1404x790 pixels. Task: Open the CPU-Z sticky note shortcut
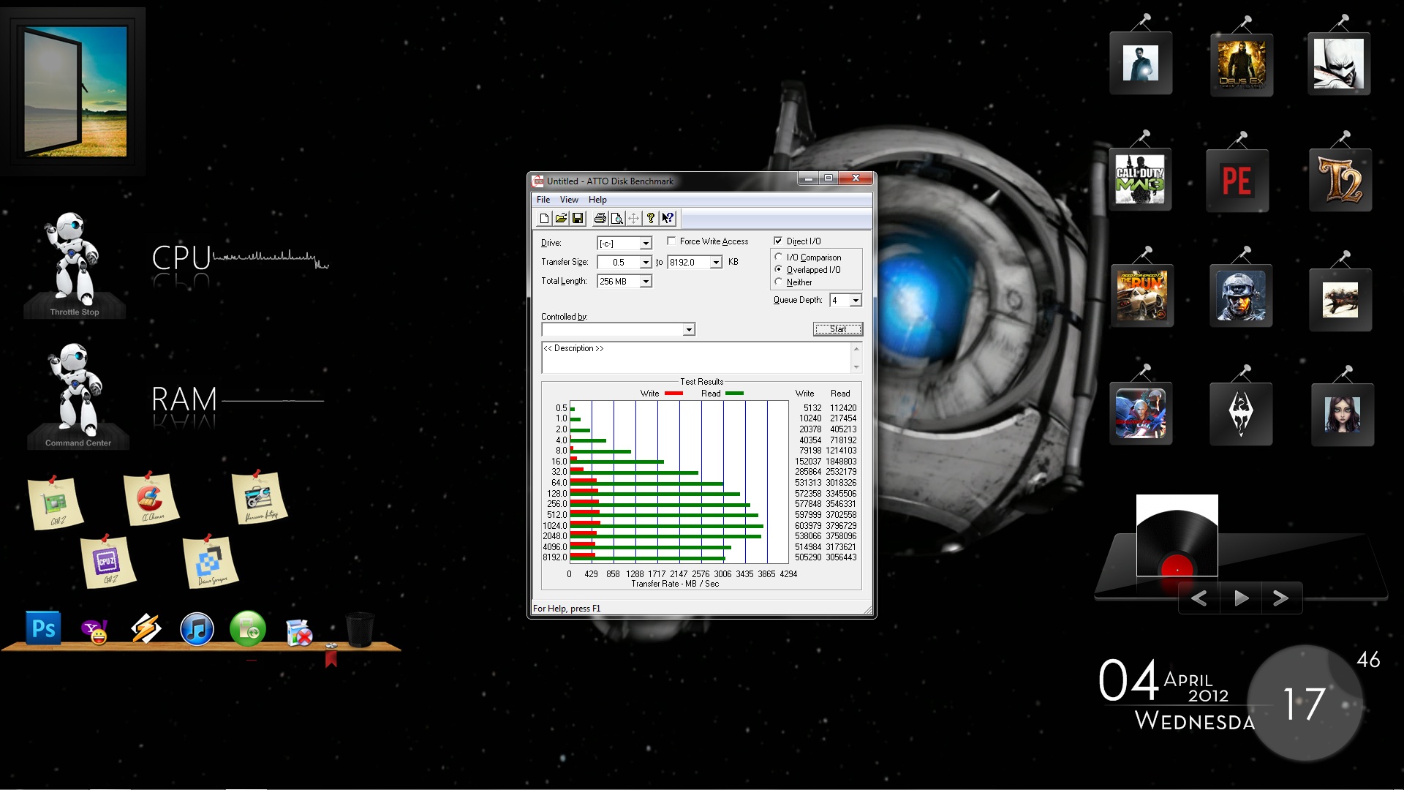108,562
